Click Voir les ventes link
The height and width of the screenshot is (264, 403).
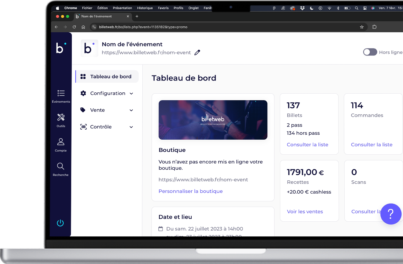tap(305, 211)
